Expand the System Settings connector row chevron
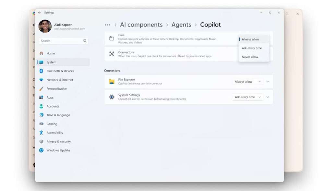The height and width of the screenshot is (191, 332). coord(268,97)
